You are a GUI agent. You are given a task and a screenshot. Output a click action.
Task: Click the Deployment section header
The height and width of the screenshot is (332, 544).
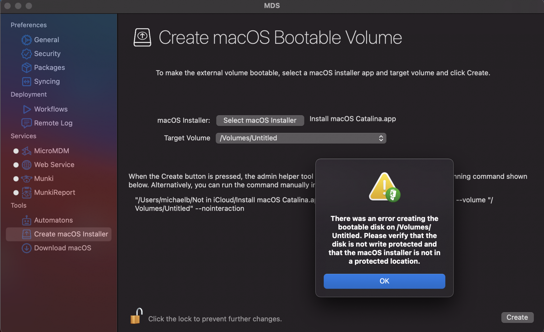pyautogui.click(x=29, y=94)
